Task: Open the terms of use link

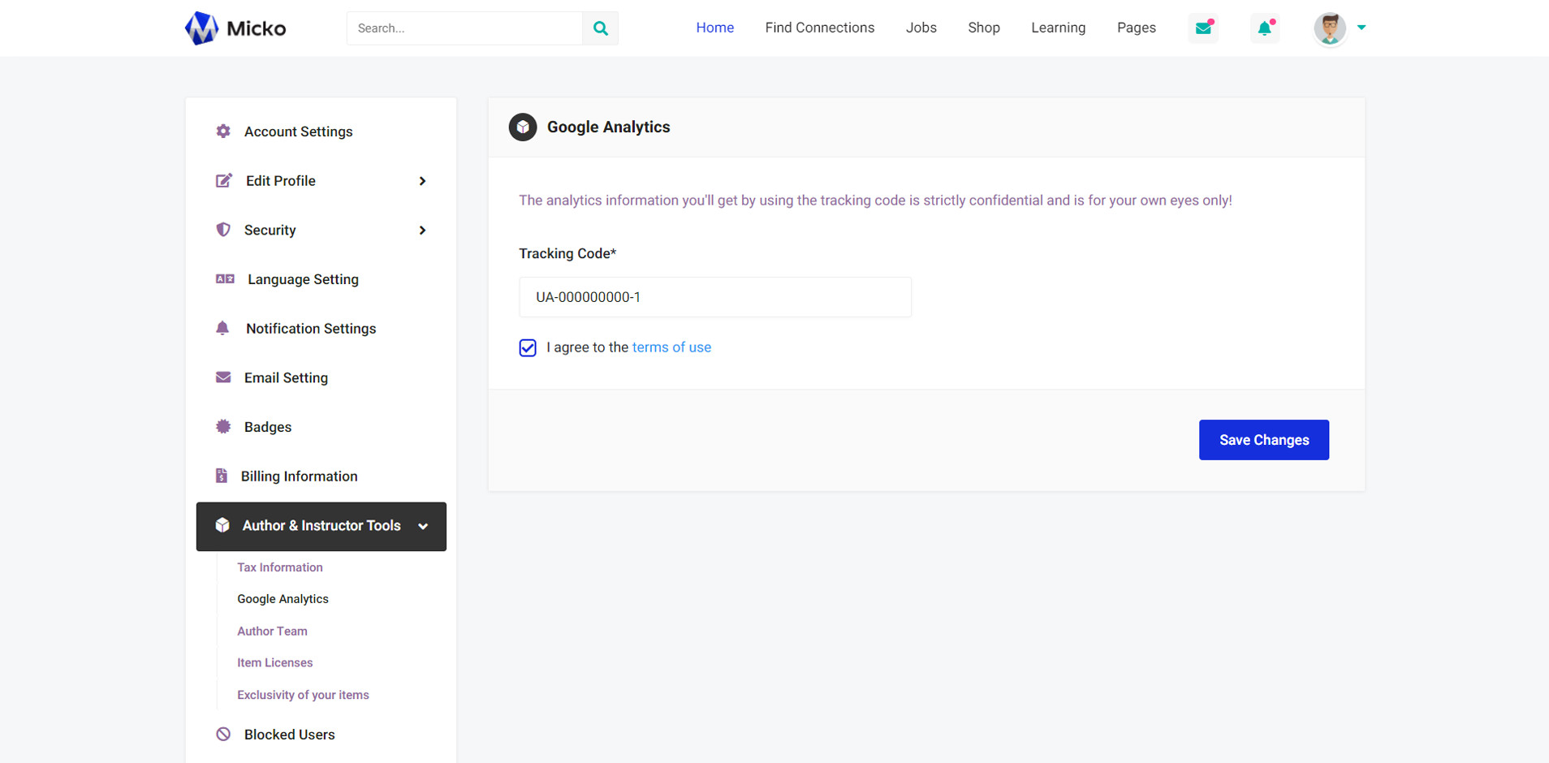Action: pyautogui.click(x=671, y=347)
